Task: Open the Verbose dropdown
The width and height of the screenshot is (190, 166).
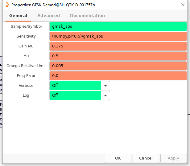Action: click(80, 86)
